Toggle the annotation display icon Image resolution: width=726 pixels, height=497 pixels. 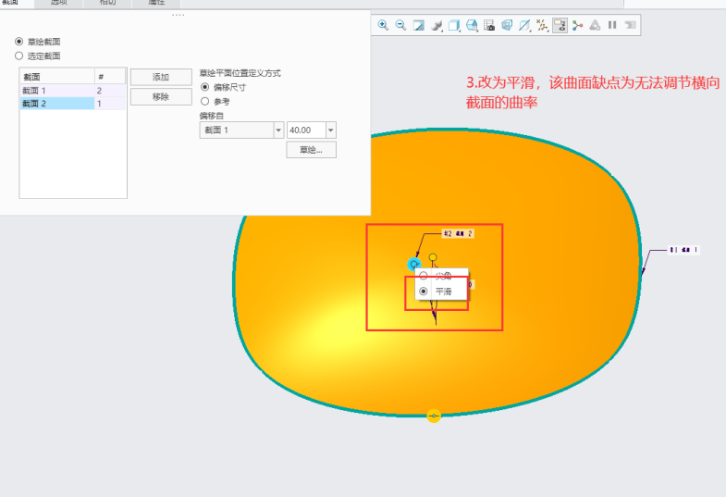tap(560, 25)
